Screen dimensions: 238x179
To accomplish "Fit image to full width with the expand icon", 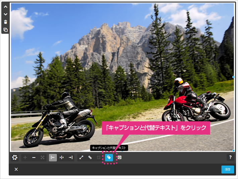I will pos(43,158).
